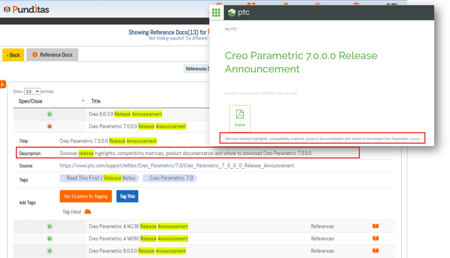Open book icon for Creo Parametric 4 M130
450x258 pixels.
tap(375, 226)
